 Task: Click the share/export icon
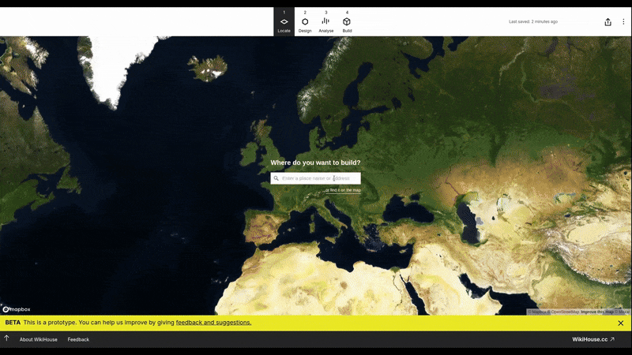(608, 22)
